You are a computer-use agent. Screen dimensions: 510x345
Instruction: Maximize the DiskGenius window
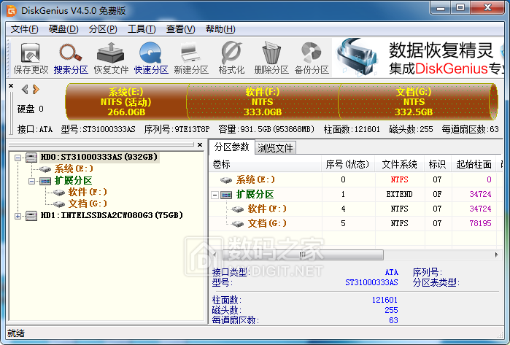[460, 7]
